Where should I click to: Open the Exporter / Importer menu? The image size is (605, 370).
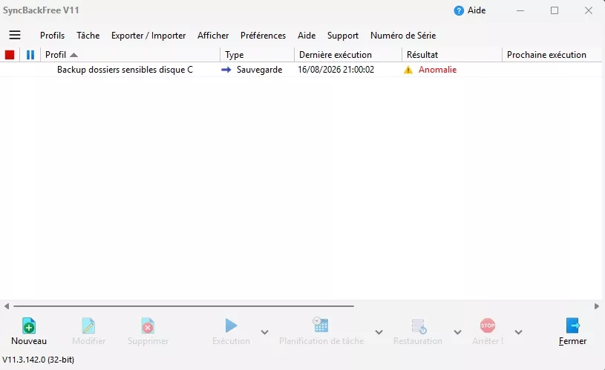[148, 36]
